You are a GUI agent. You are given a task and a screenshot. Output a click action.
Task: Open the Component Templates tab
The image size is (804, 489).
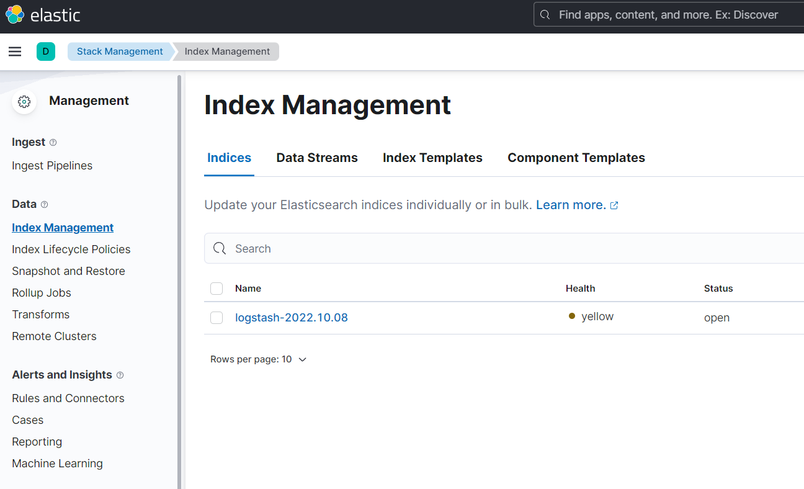[x=576, y=158]
